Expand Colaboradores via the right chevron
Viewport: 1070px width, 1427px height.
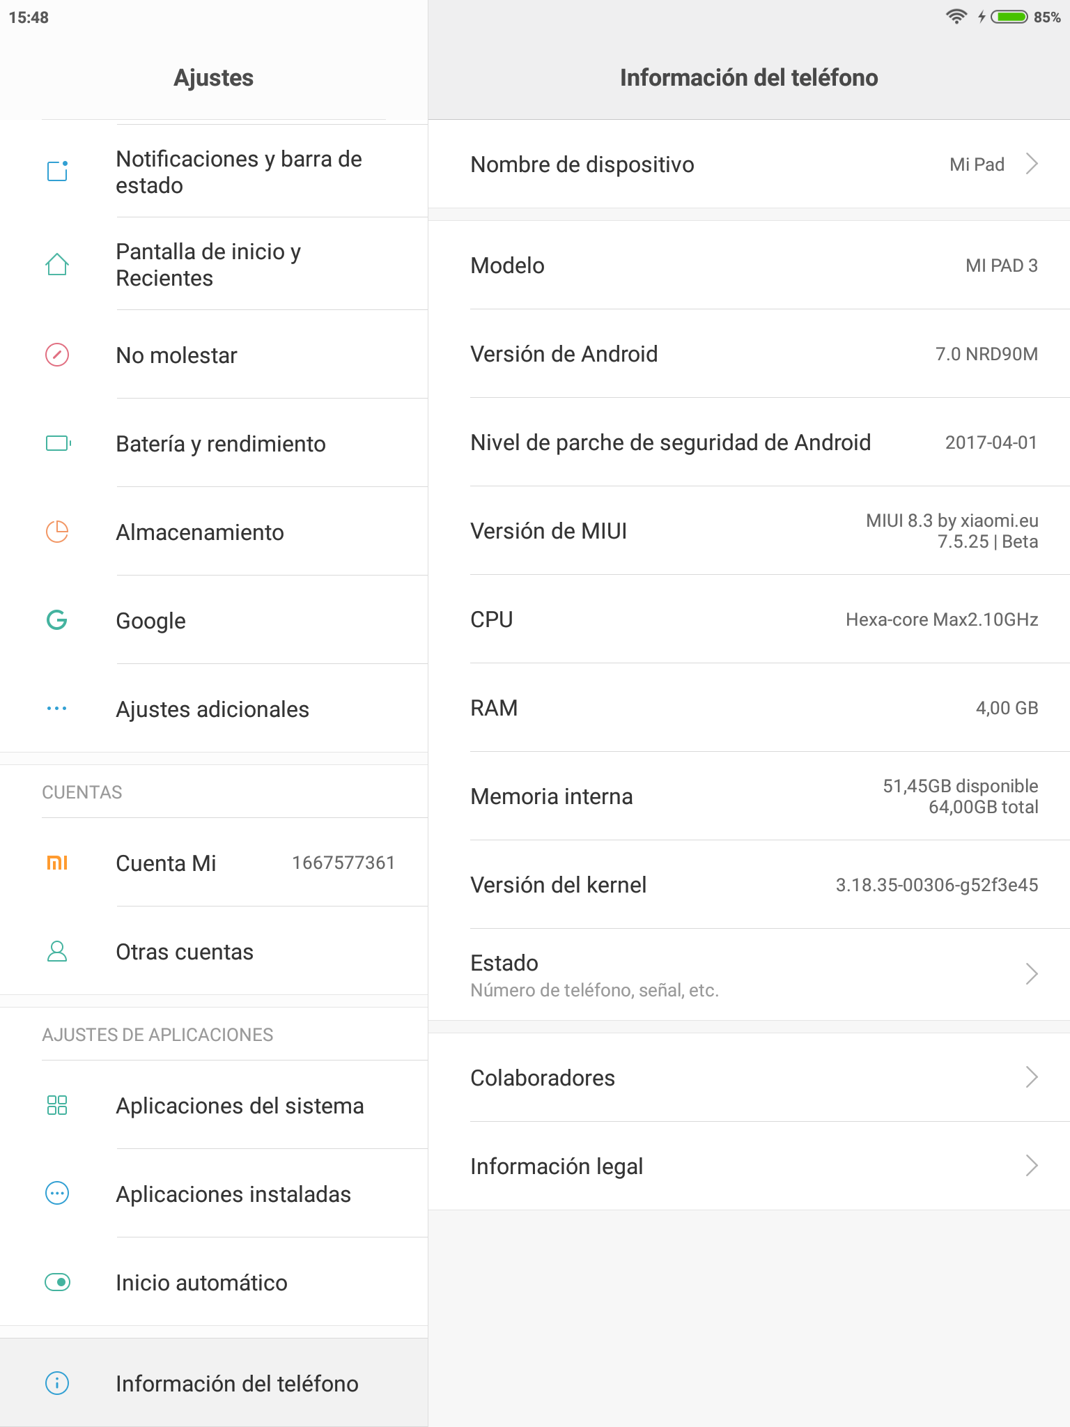tap(1032, 1077)
